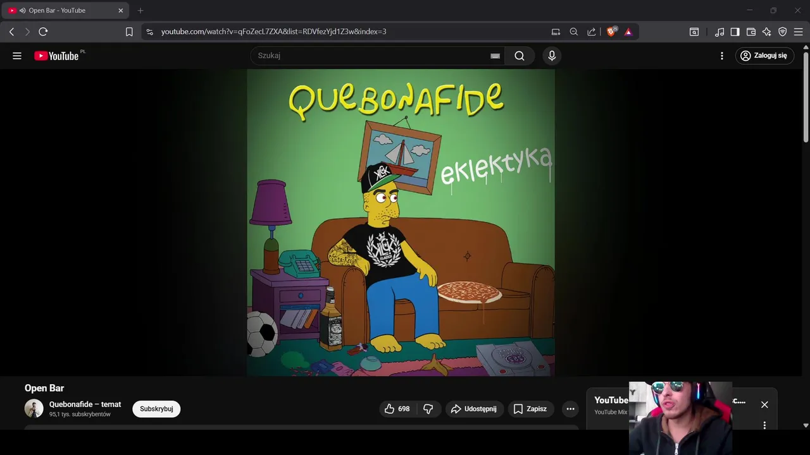Install app icon in address bar

point(556,32)
